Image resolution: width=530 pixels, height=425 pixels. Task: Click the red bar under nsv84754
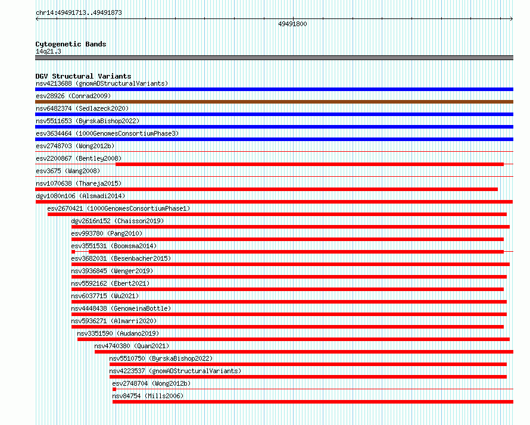click(x=313, y=402)
